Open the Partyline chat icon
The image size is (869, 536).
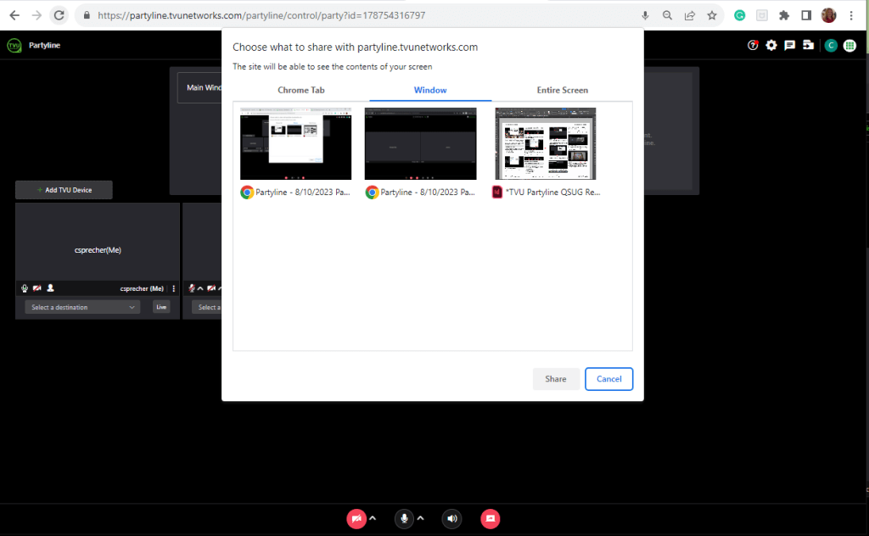pos(790,46)
